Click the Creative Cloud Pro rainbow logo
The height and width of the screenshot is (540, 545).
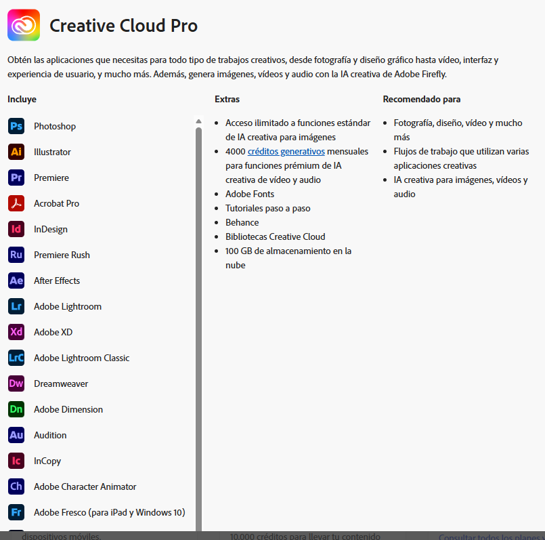coord(24,25)
